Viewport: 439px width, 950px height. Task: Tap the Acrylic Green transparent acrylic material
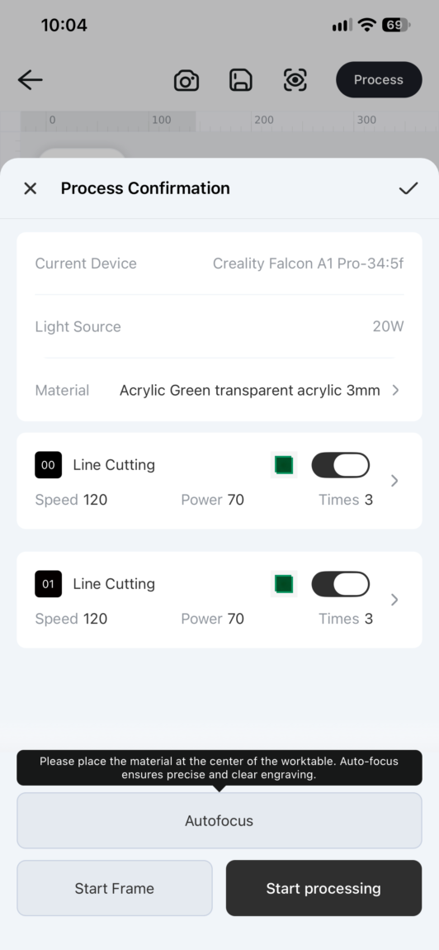click(x=250, y=390)
